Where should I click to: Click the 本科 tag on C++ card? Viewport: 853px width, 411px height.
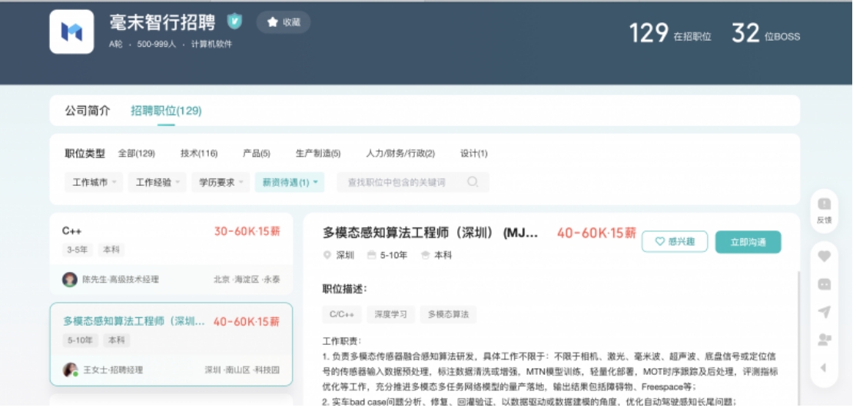[x=111, y=250]
